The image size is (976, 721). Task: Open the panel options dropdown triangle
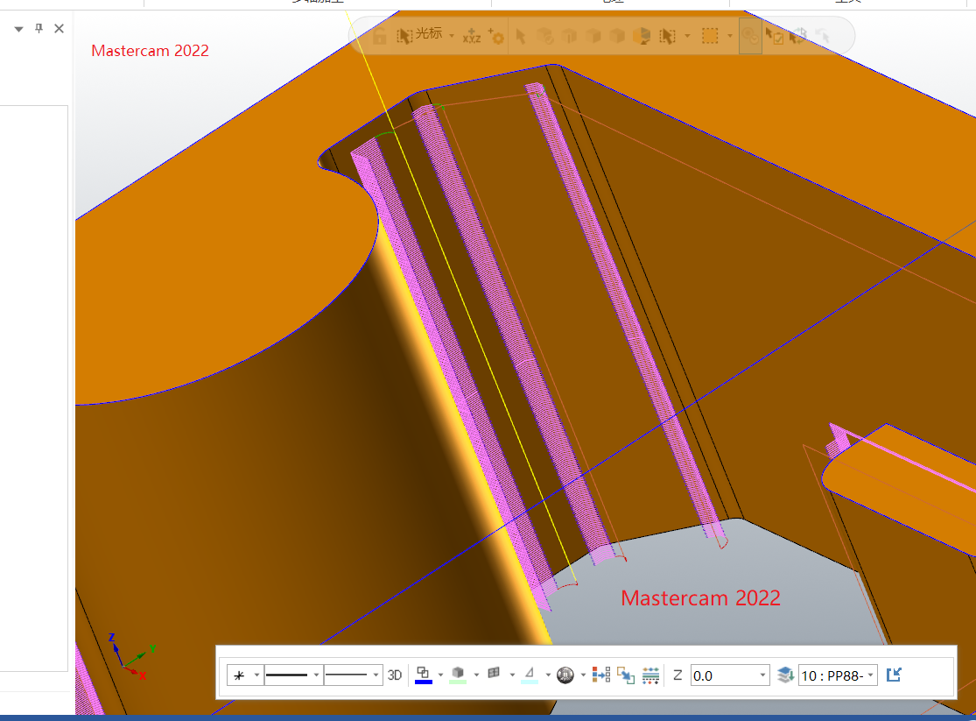tap(18, 29)
